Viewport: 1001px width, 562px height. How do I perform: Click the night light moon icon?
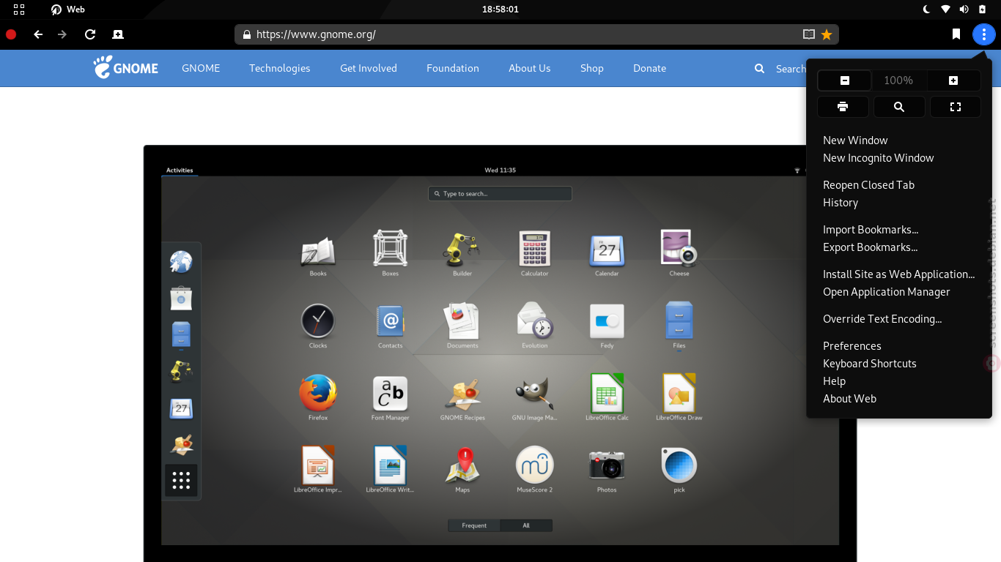pos(926,10)
